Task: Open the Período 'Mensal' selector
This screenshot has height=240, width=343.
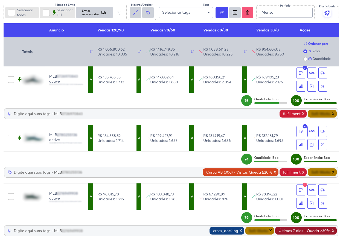Action: [x=285, y=13]
